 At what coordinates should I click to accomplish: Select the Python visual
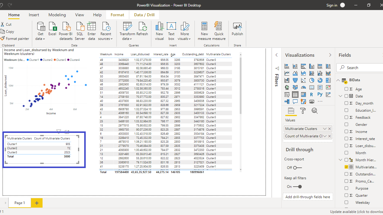320,95
